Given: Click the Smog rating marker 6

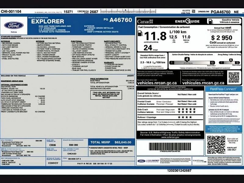Looking at the screenshot, I should pos(231,60).
